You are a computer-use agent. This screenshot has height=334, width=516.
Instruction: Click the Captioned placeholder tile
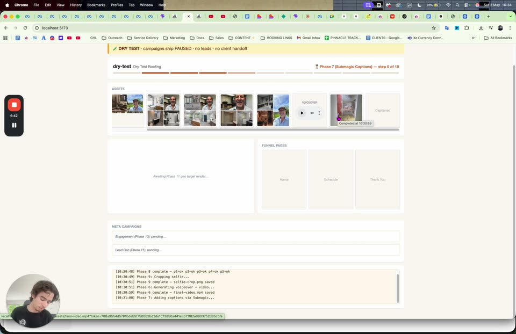click(383, 111)
